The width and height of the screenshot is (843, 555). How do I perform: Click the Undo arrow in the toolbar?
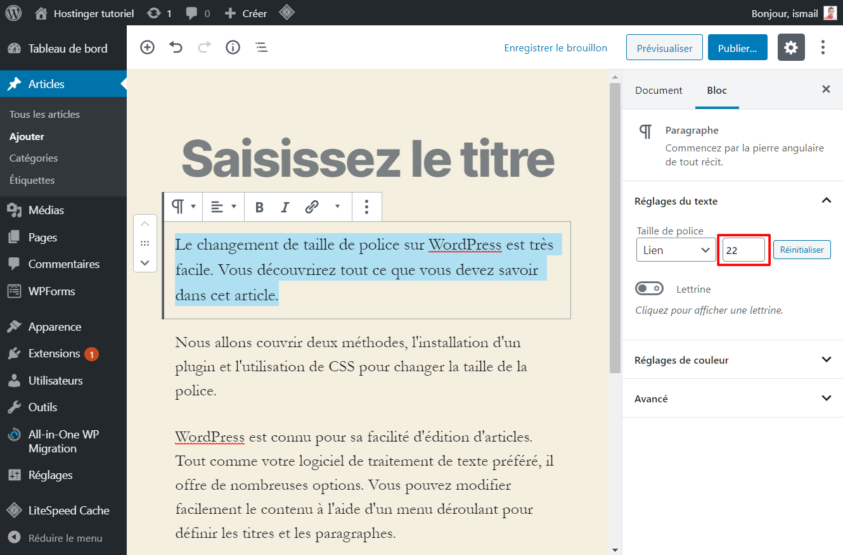pos(176,47)
